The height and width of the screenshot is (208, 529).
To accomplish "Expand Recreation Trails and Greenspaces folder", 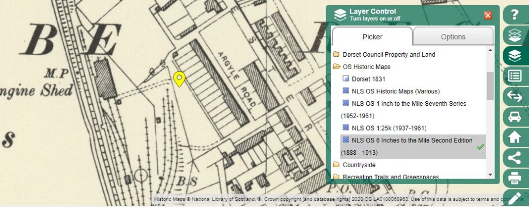I will tap(386, 177).
